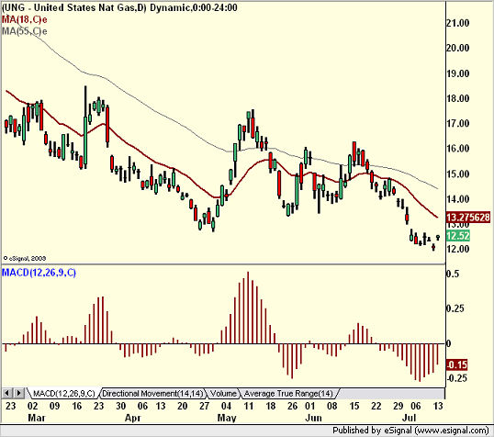Click the MA(55,C)e legend label
Viewport: 494px width, 437px height.
[x=24, y=31]
